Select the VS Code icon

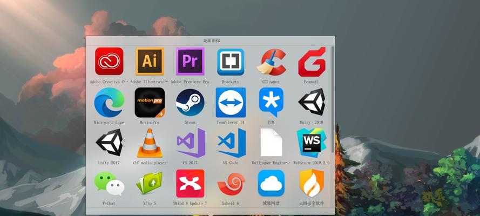(x=232, y=143)
